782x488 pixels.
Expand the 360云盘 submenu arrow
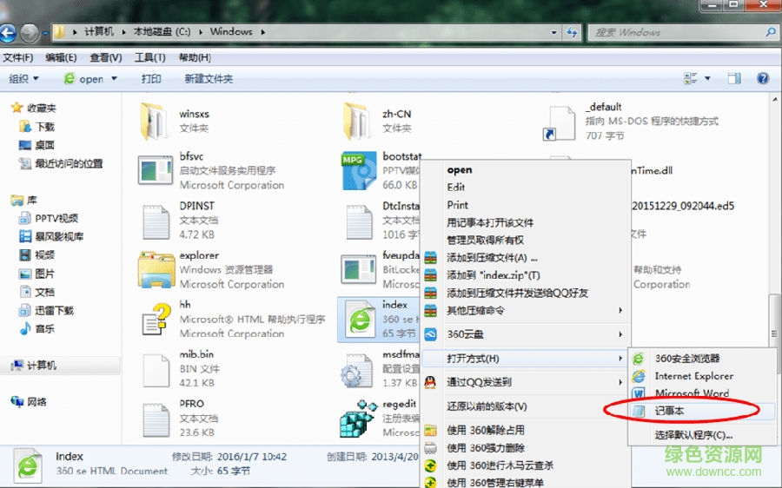point(620,334)
